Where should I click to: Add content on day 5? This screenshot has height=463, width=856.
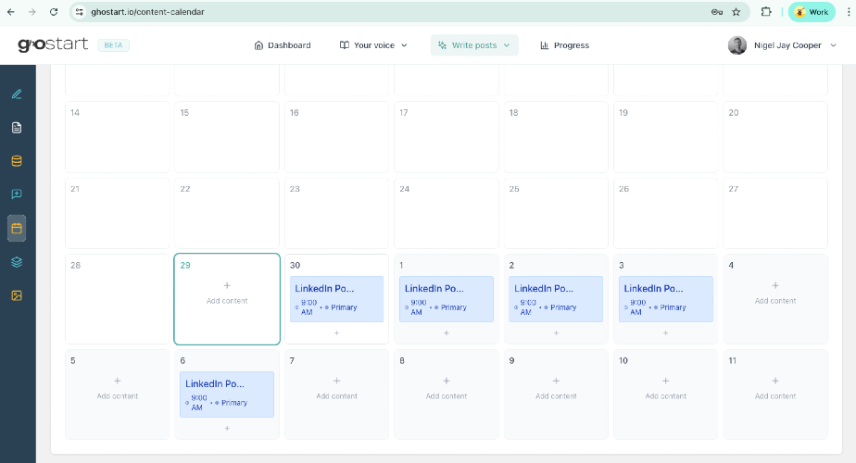(118, 389)
